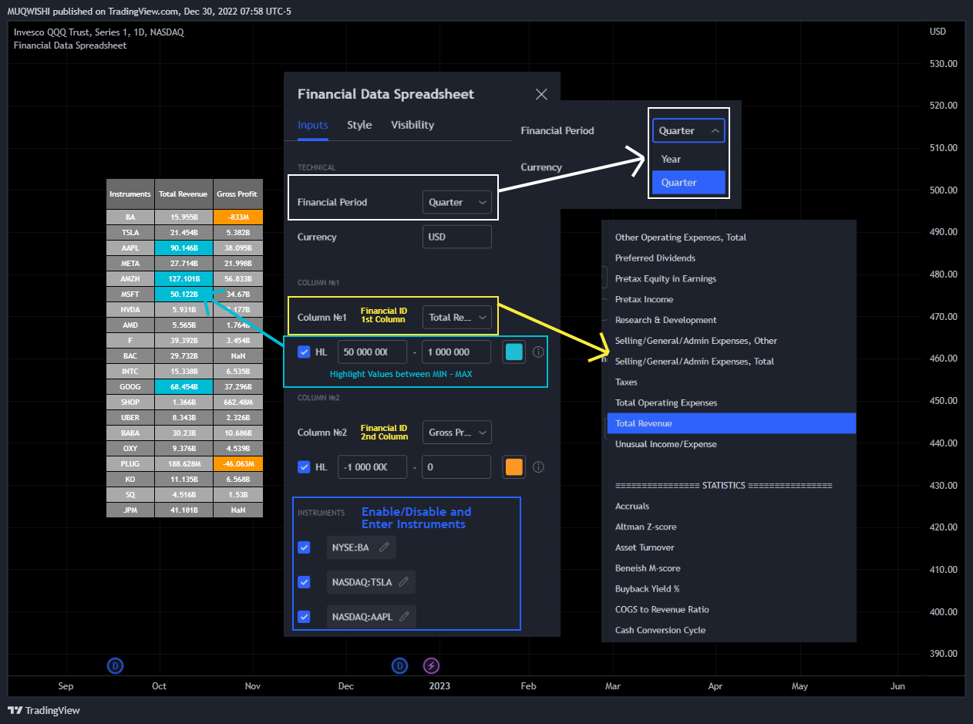Open the orange highlight color swatch
Viewport: 973px width, 724px height.
click(x=513, y=466)
